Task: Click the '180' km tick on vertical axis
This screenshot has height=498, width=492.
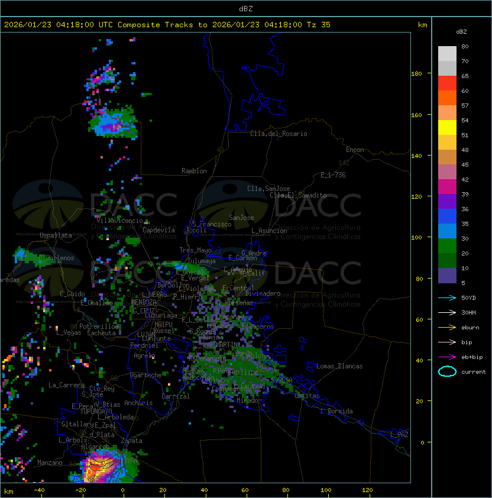Action: tap(416, 74)
